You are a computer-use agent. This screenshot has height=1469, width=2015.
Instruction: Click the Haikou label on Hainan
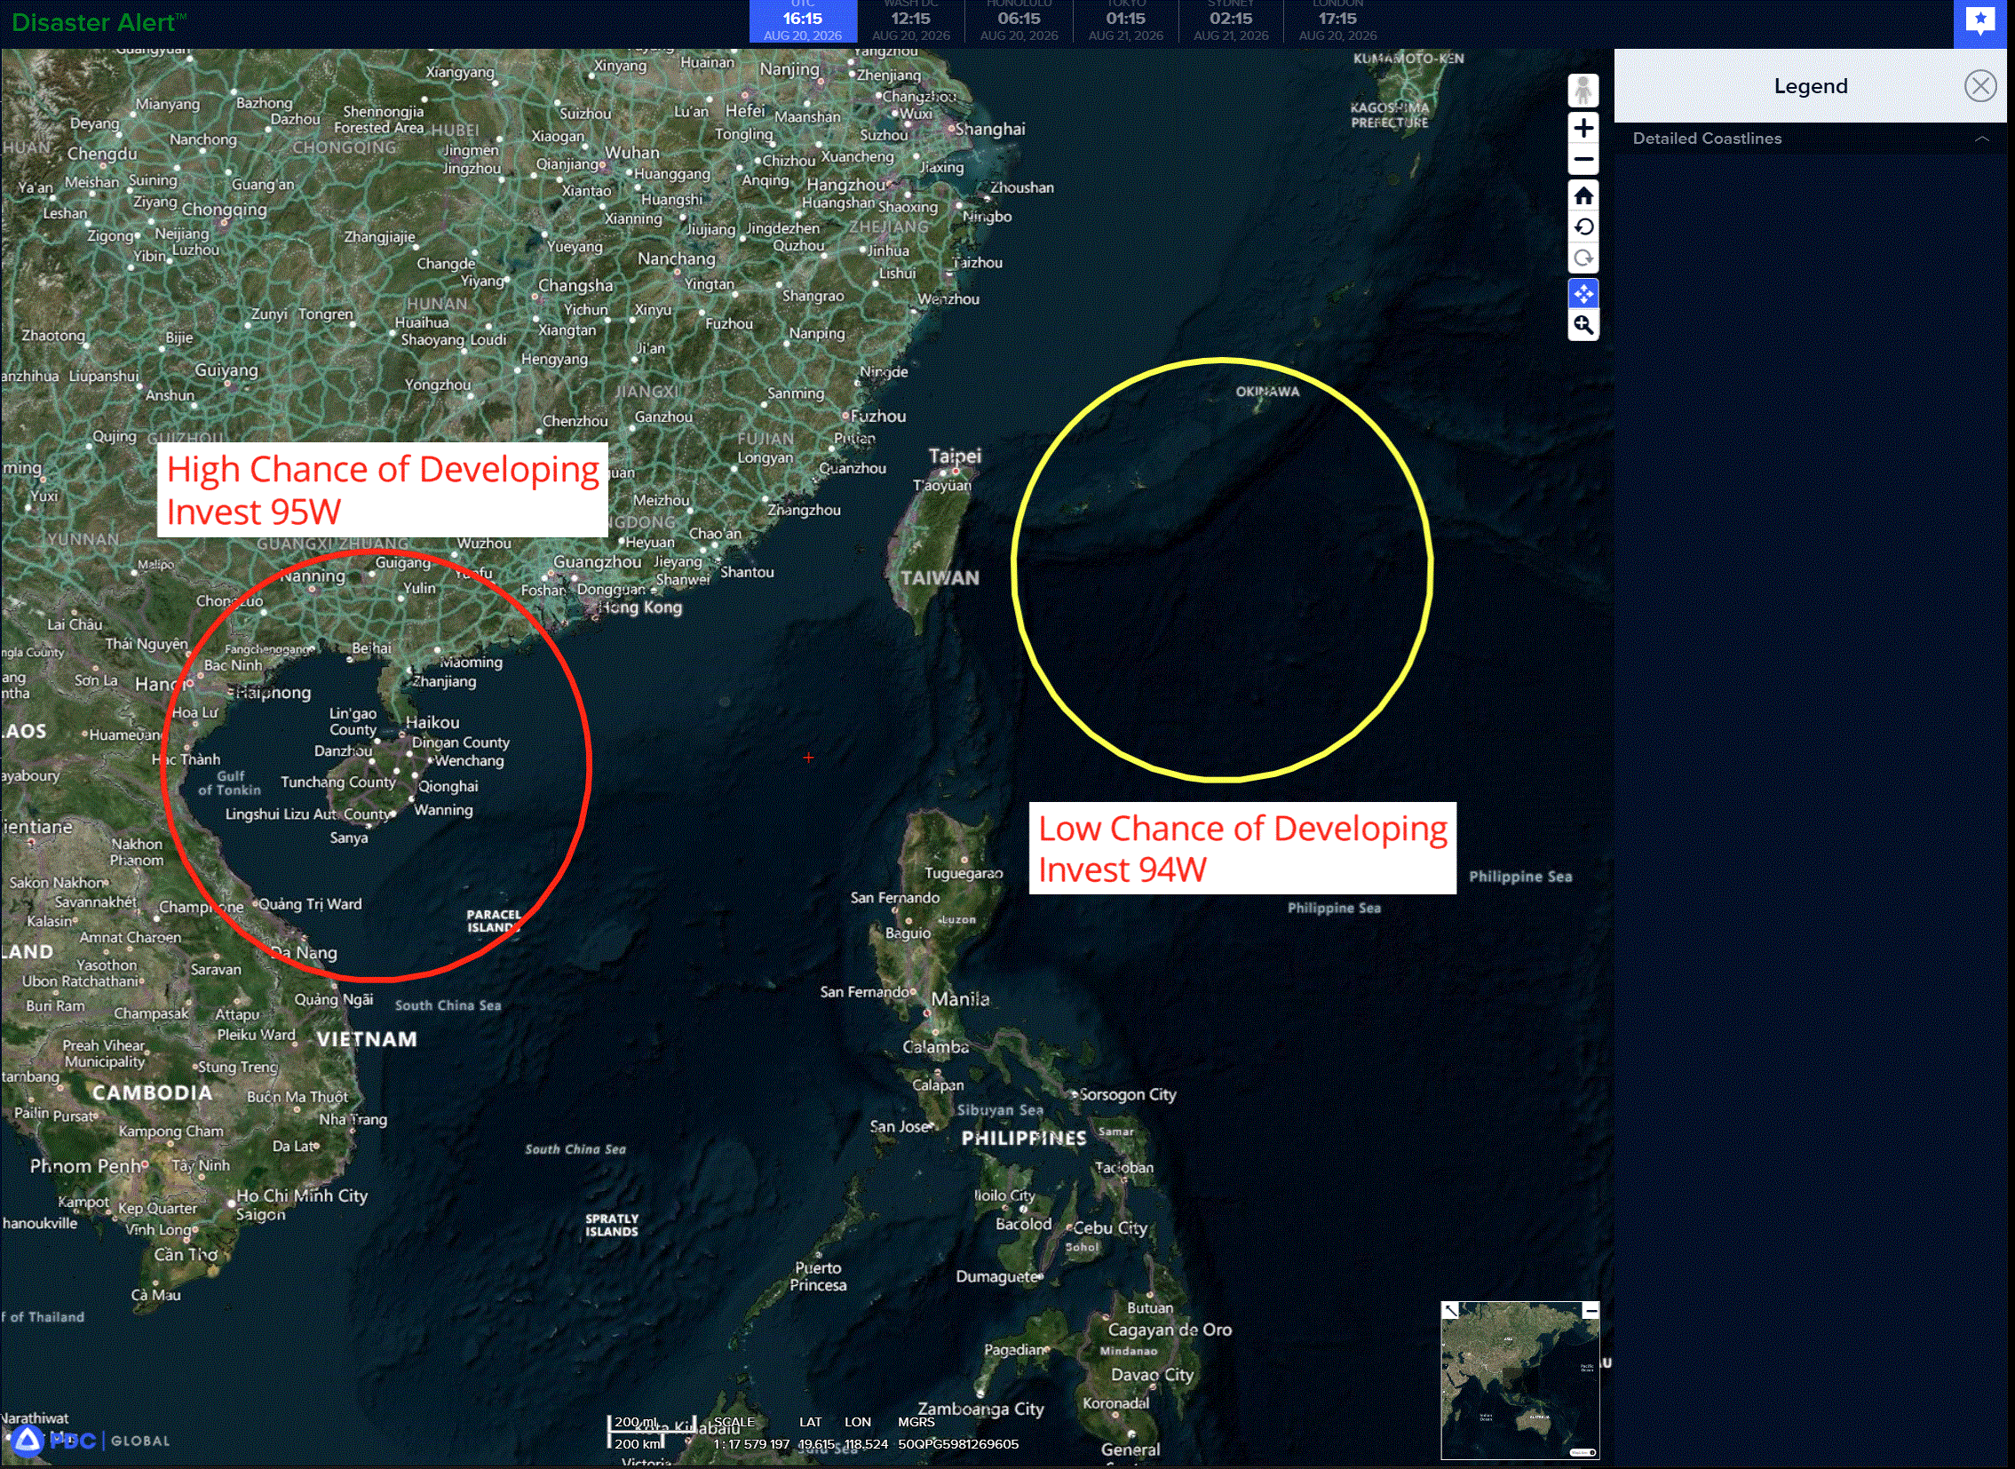pos(432,723)
